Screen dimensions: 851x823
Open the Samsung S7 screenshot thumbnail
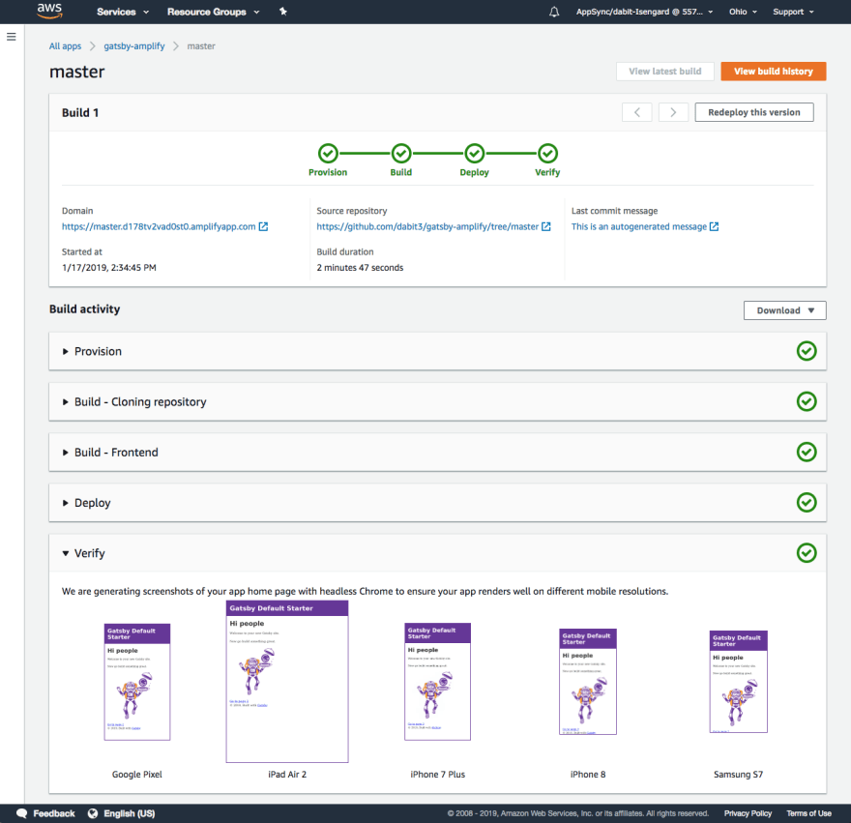[738, 682]
